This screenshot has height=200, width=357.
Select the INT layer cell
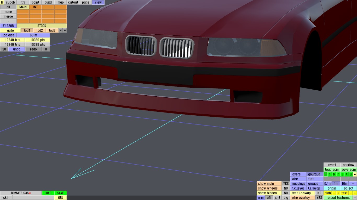coord(36,7)
